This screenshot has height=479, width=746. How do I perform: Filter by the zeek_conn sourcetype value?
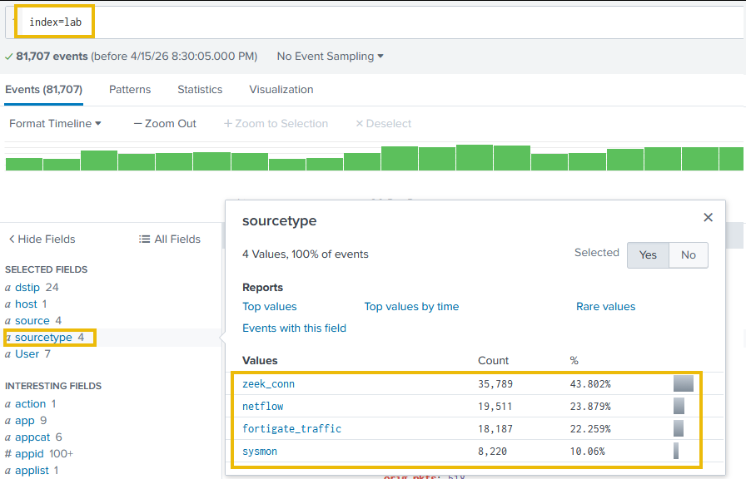pyautogui.click(x=268, y=384)
